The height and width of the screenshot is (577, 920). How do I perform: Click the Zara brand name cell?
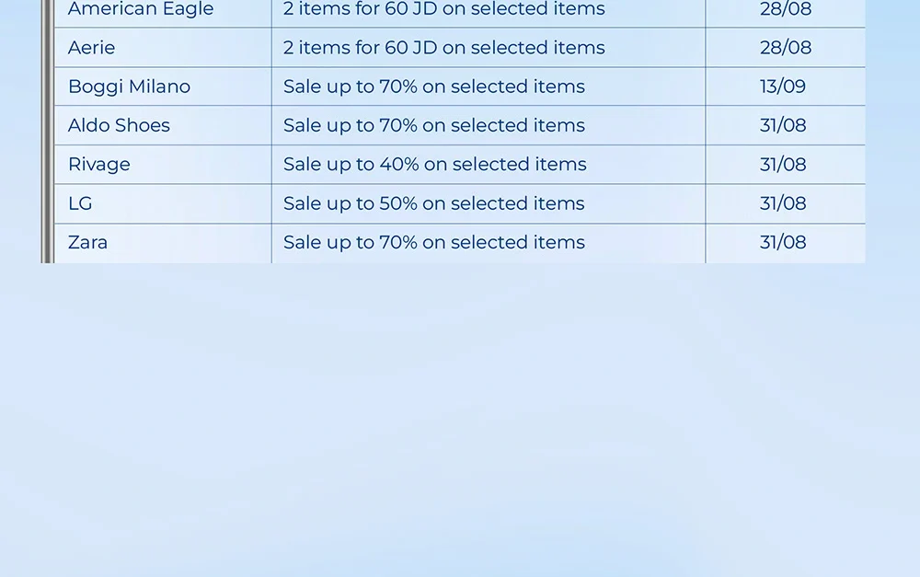87,242
